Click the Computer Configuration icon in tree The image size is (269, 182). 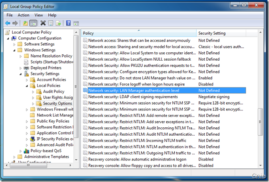click(14, 38)
